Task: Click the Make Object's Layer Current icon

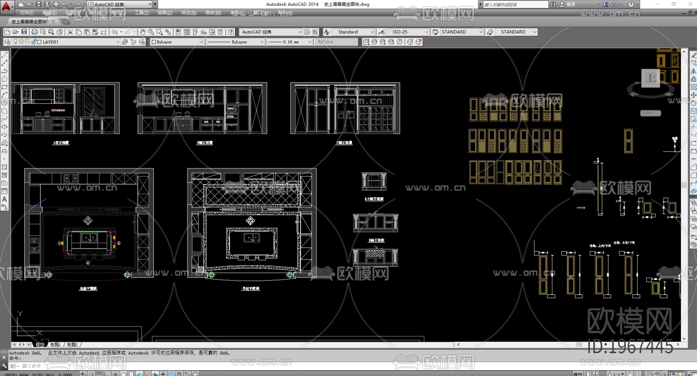Action: 125,42
